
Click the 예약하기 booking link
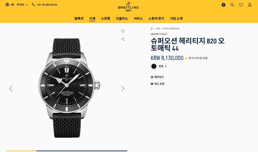click(x=157, y=77)
